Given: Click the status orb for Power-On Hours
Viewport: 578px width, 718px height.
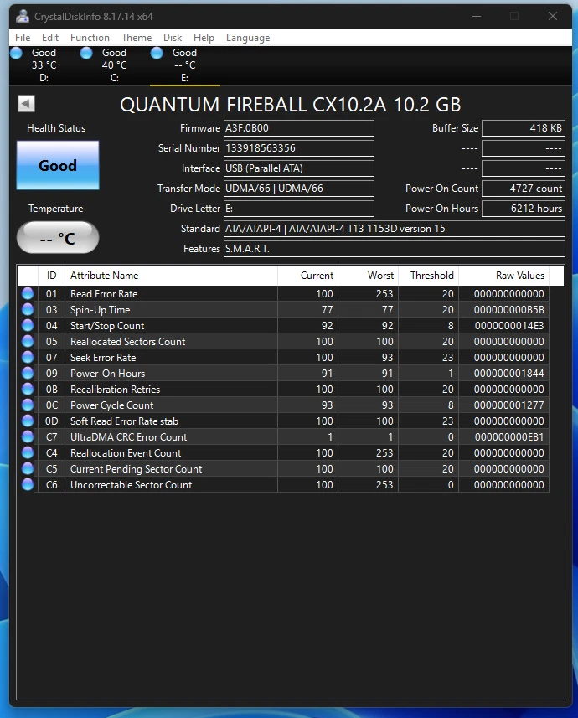Looking at the screenshot, I should [x=28, y=373].
